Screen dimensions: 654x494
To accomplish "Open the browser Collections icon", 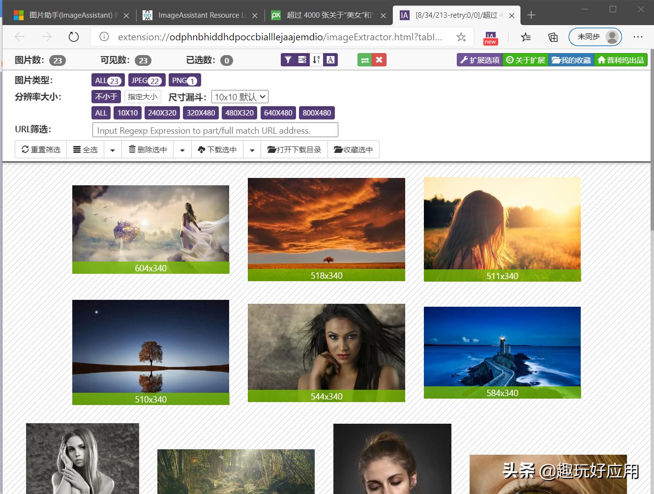I will [x=553, y=37].
